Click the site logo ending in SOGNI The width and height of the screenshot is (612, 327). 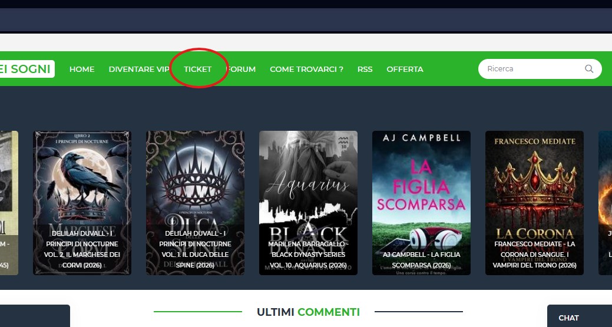click(27, 69)
